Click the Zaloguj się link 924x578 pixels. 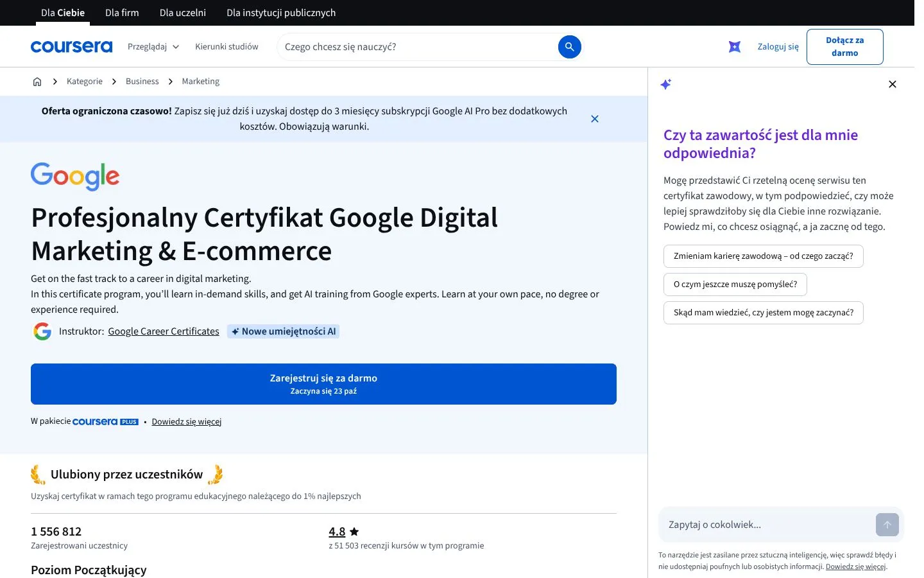(x=778, y=47)
